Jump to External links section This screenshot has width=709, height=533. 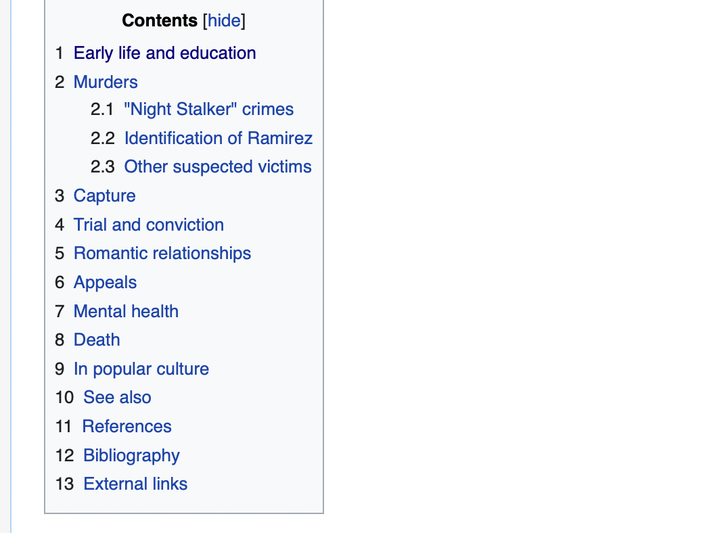click(x=135, y=484)
